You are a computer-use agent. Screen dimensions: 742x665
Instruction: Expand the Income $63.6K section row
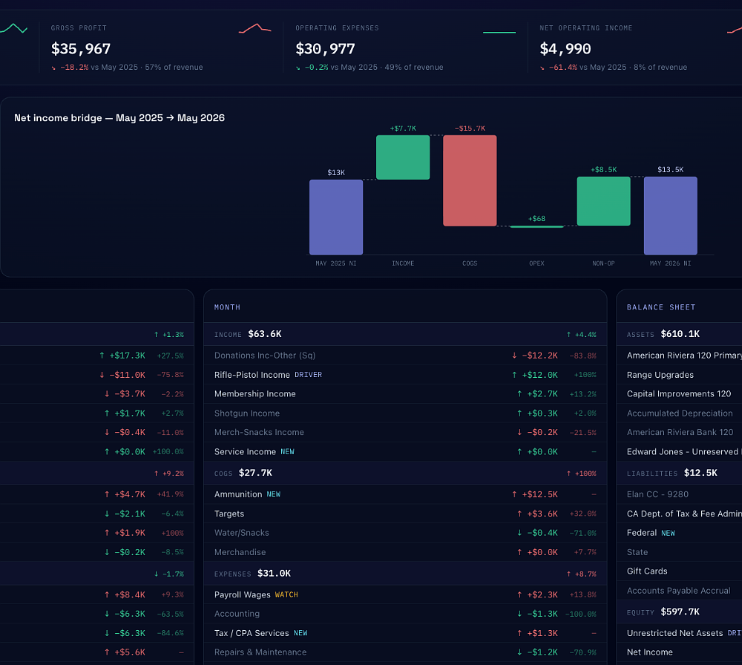[405, 334]
